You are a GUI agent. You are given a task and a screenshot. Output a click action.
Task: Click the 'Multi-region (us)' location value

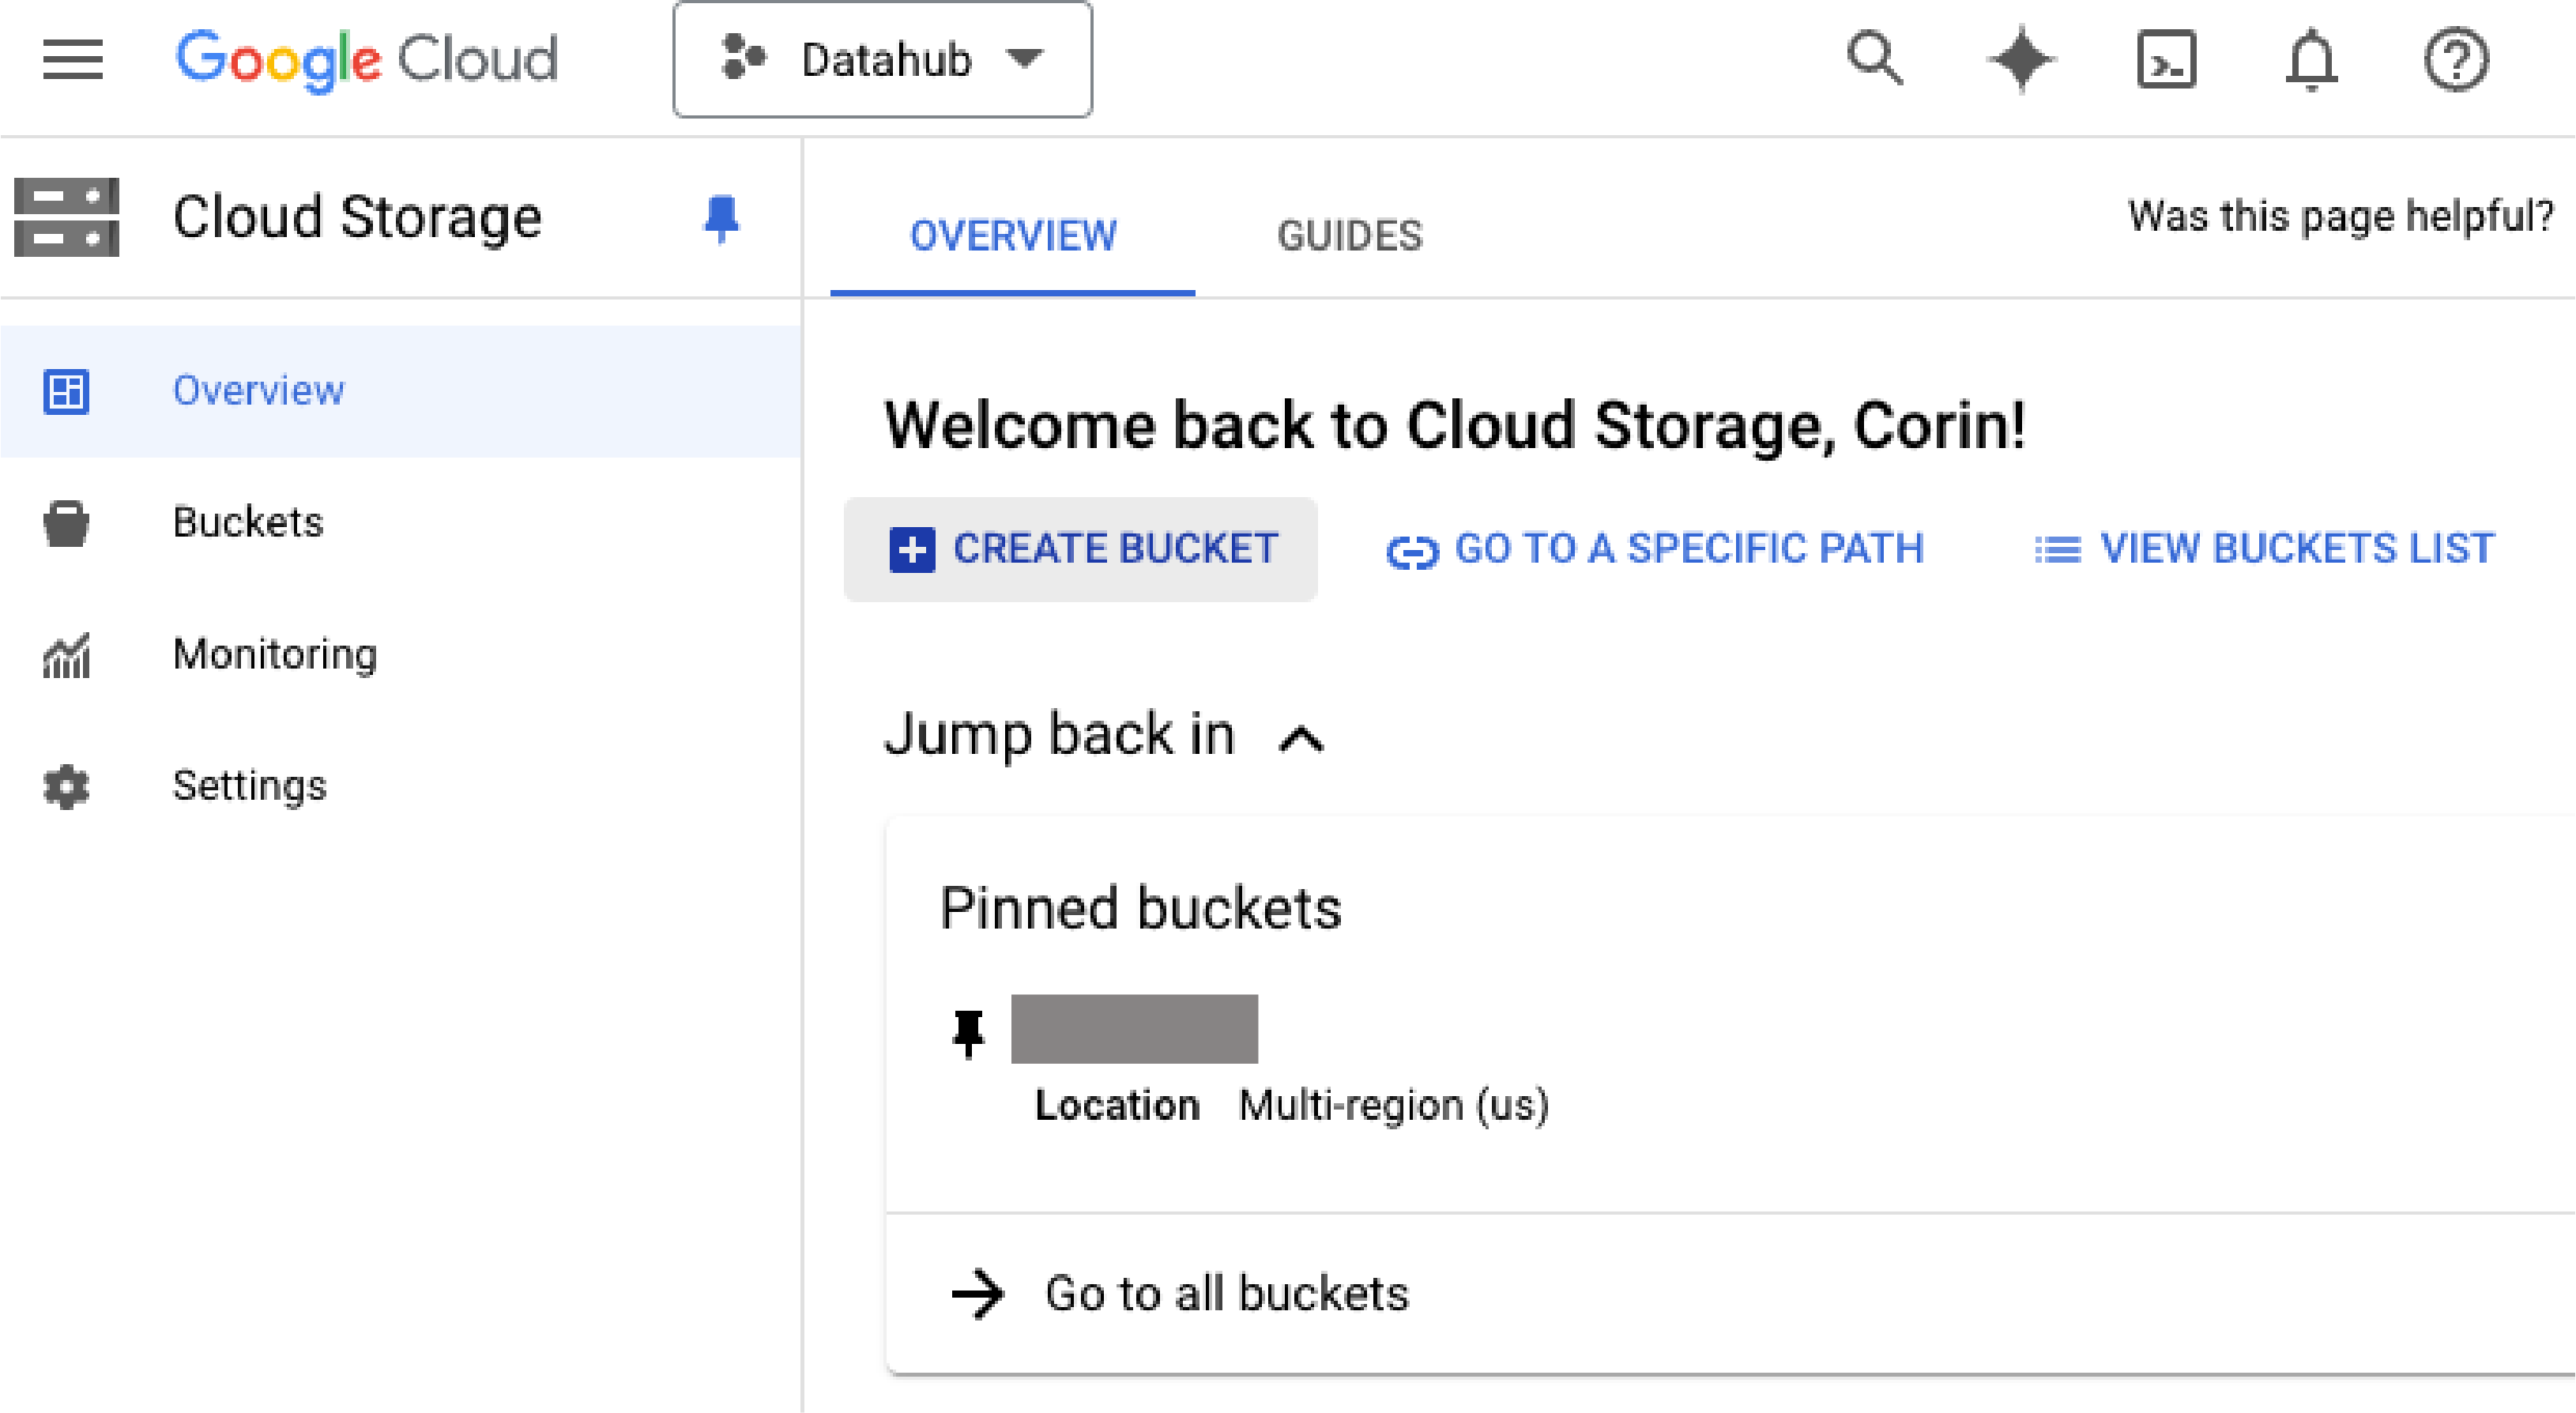point(1393,1106)
